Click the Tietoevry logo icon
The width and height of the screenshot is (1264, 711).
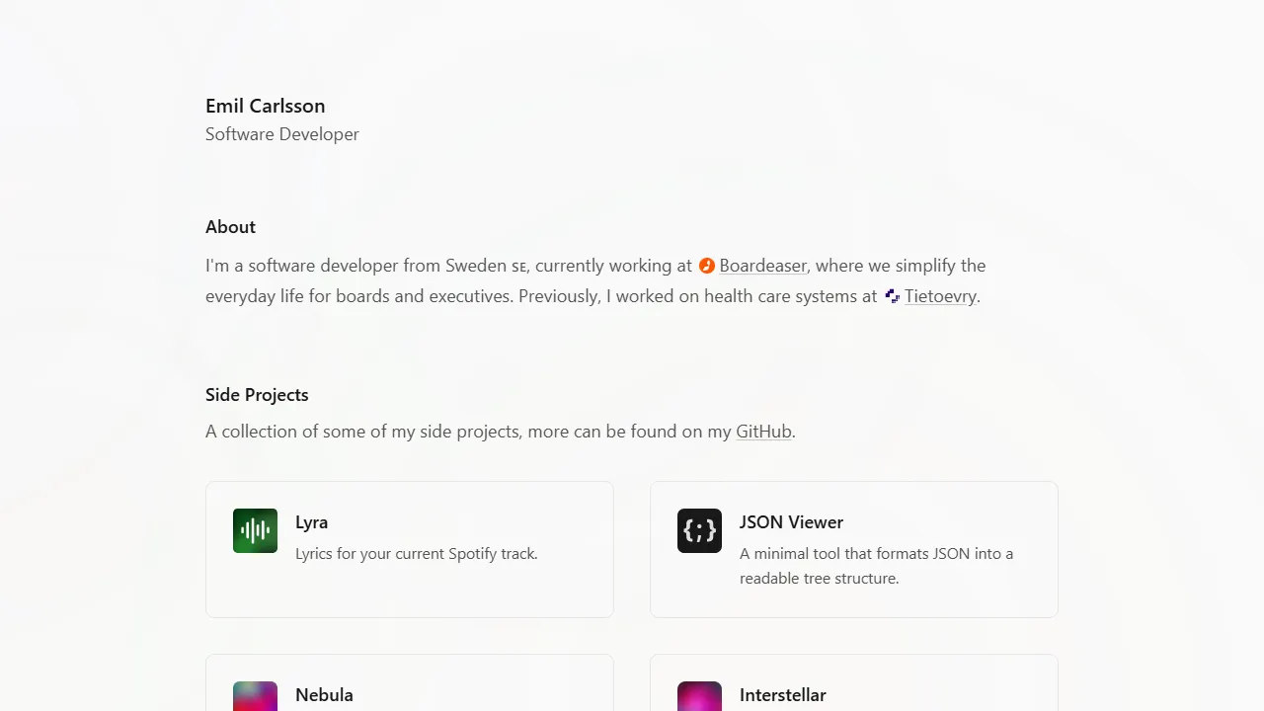[x=892, y=295]
